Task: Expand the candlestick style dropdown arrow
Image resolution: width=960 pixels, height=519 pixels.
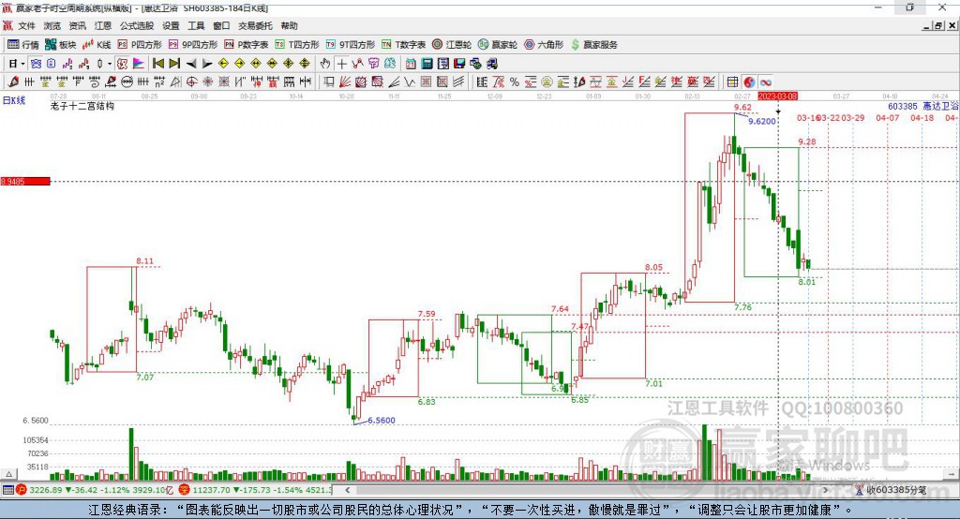Action: tap(110, 64)
